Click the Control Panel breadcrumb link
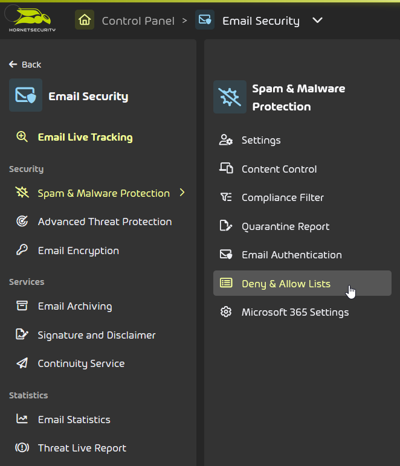400x466 pixels. [x=138, y=21]
